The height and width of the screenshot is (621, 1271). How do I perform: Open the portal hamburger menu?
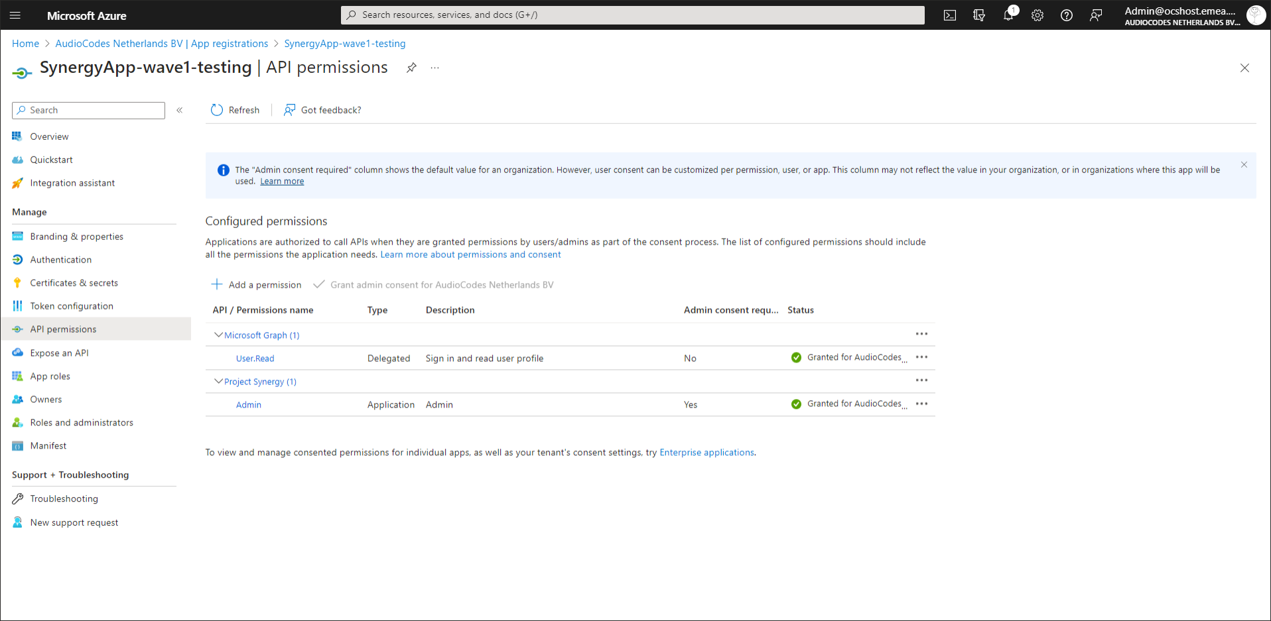point(16,15)
